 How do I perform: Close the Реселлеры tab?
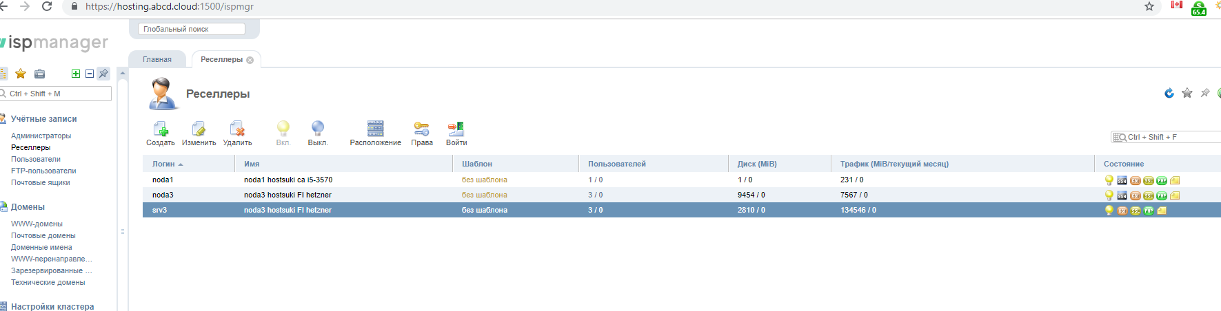point(250,60)
